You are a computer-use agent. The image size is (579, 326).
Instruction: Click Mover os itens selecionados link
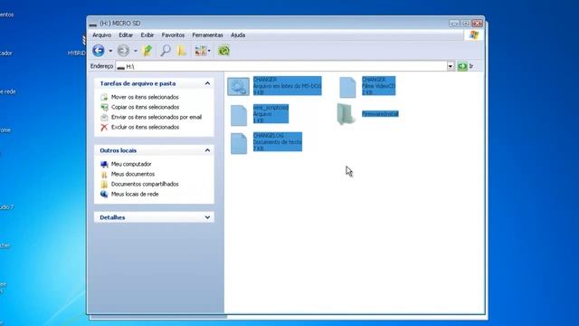click(x=145, y=97)
